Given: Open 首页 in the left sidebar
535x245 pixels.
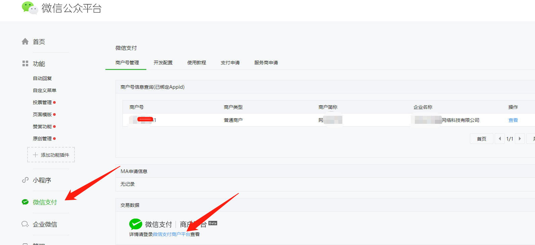Looking at the screenshot, I should click(x=39, y=42).
